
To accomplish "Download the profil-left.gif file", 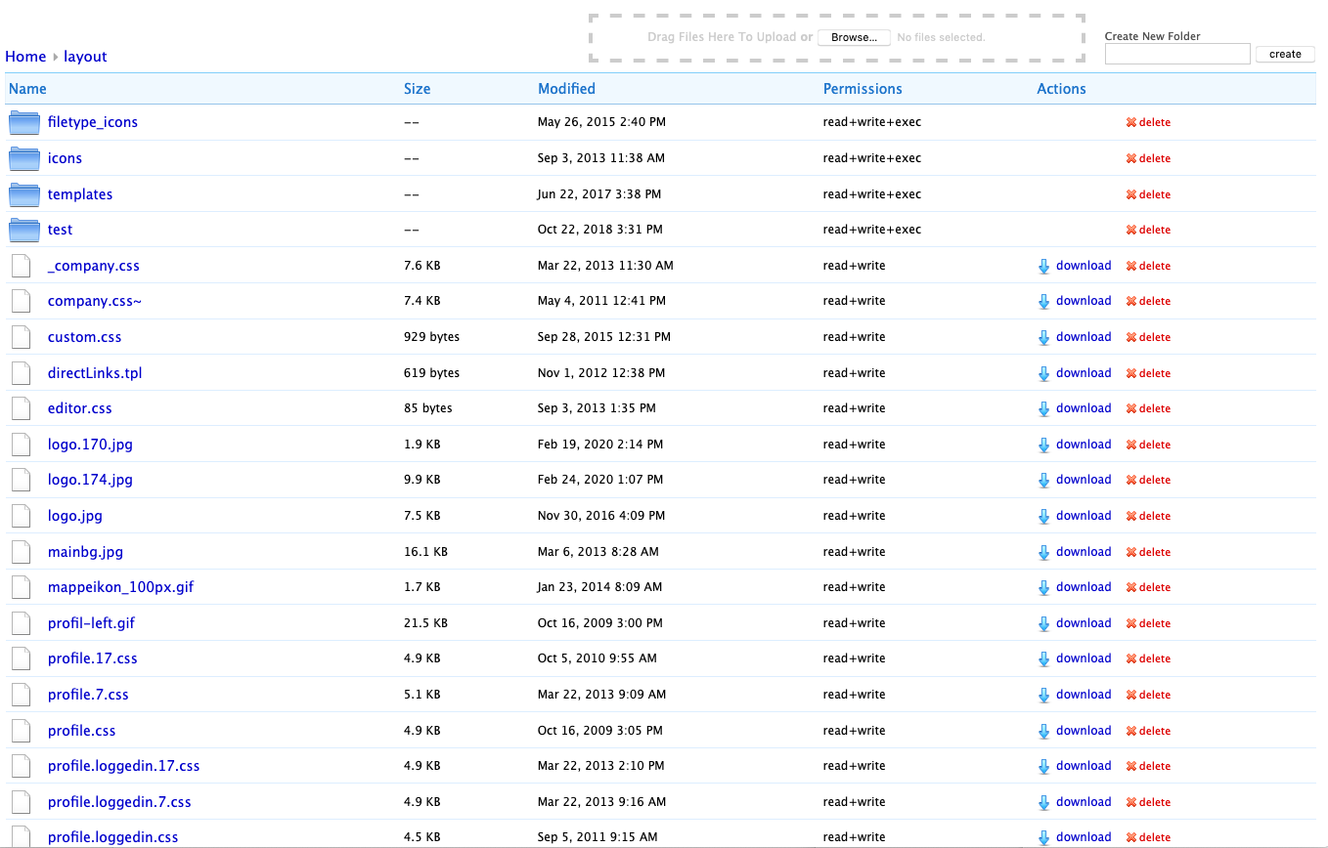I will tap(1083, 623).
